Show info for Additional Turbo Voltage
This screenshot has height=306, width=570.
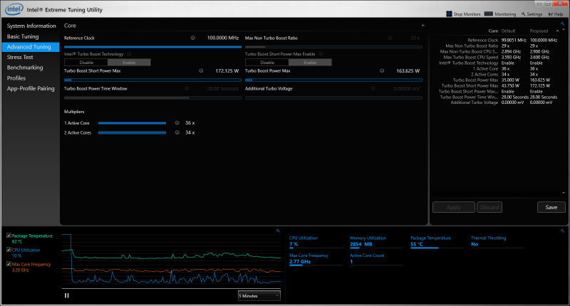[373, 88]
